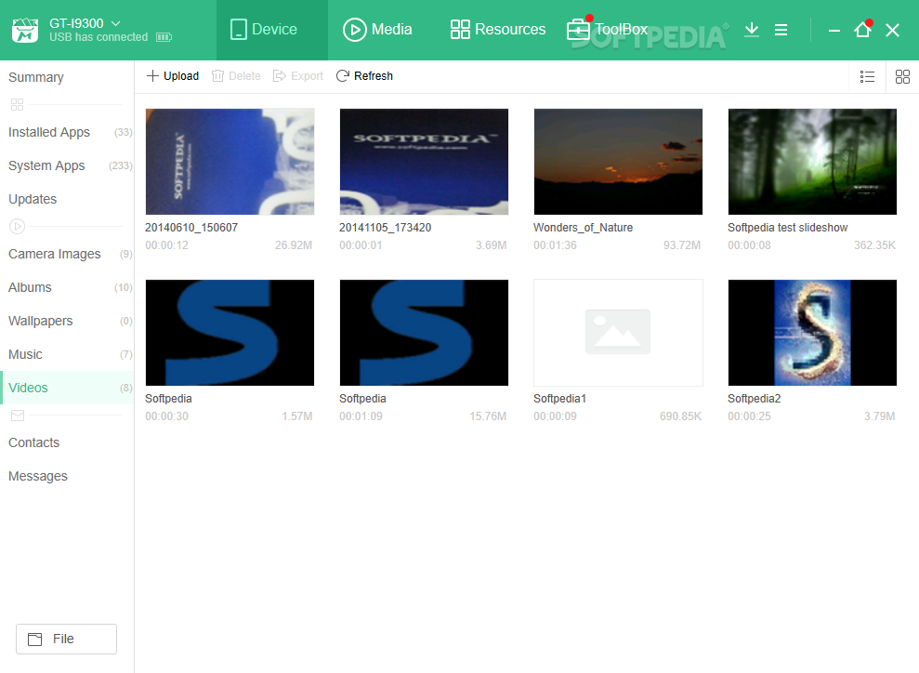This screenshot has height=673, width=919.
Task: Open the ToolBox tab
Action: (x=607, y=30)
